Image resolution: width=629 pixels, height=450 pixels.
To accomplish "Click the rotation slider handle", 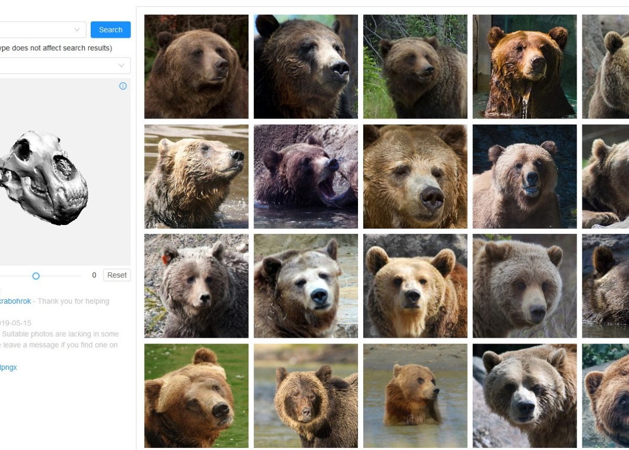I will 36,275.
